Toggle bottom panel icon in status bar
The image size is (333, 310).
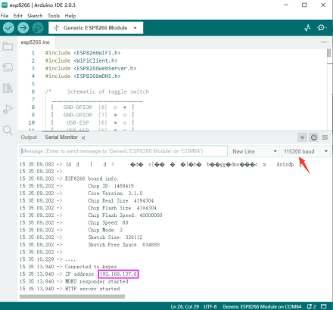pyautogui.click(x=324, y=306)
